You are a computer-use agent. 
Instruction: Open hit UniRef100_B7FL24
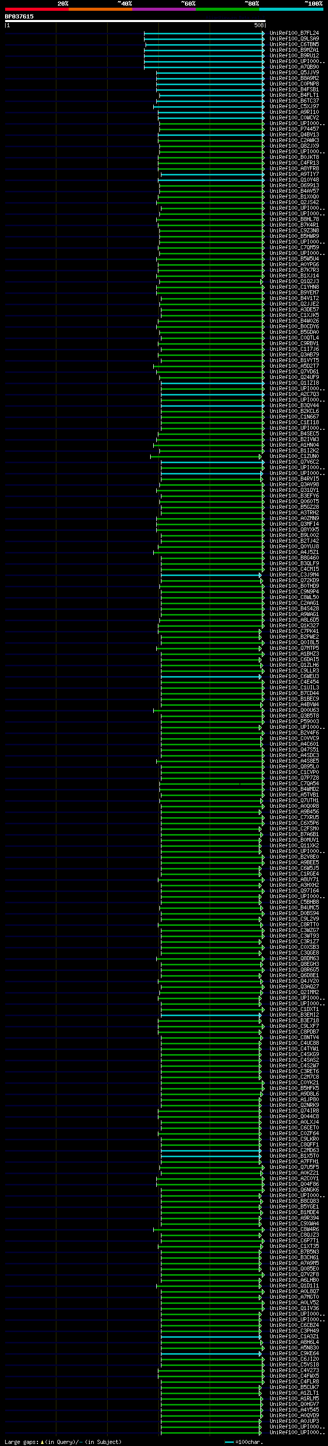click(294, 33)
